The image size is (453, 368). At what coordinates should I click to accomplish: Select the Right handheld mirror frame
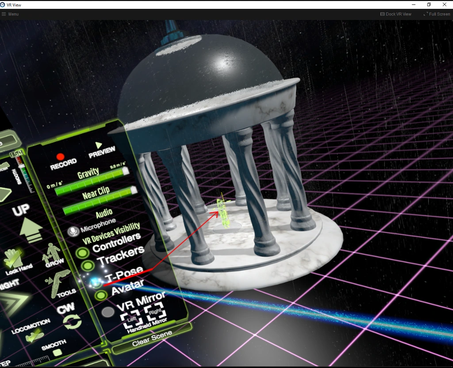tap(155, 311)
